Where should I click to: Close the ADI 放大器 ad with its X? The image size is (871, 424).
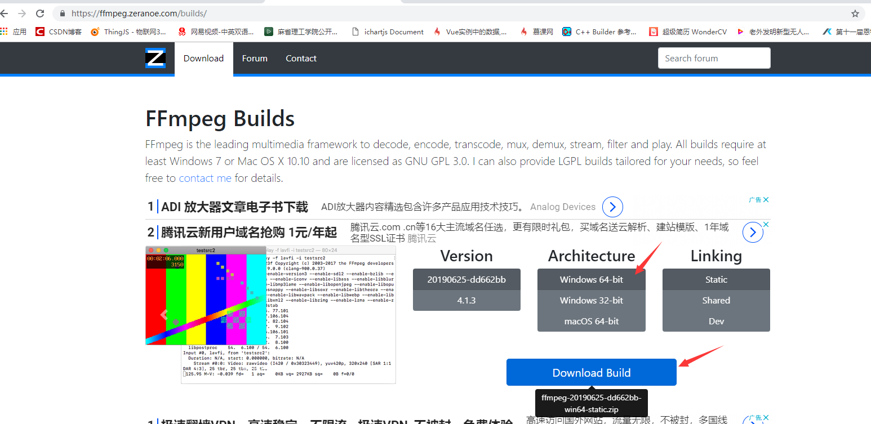(x=766, y=199)
